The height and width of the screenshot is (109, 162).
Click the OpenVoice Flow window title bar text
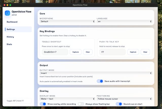coord(80,5)
